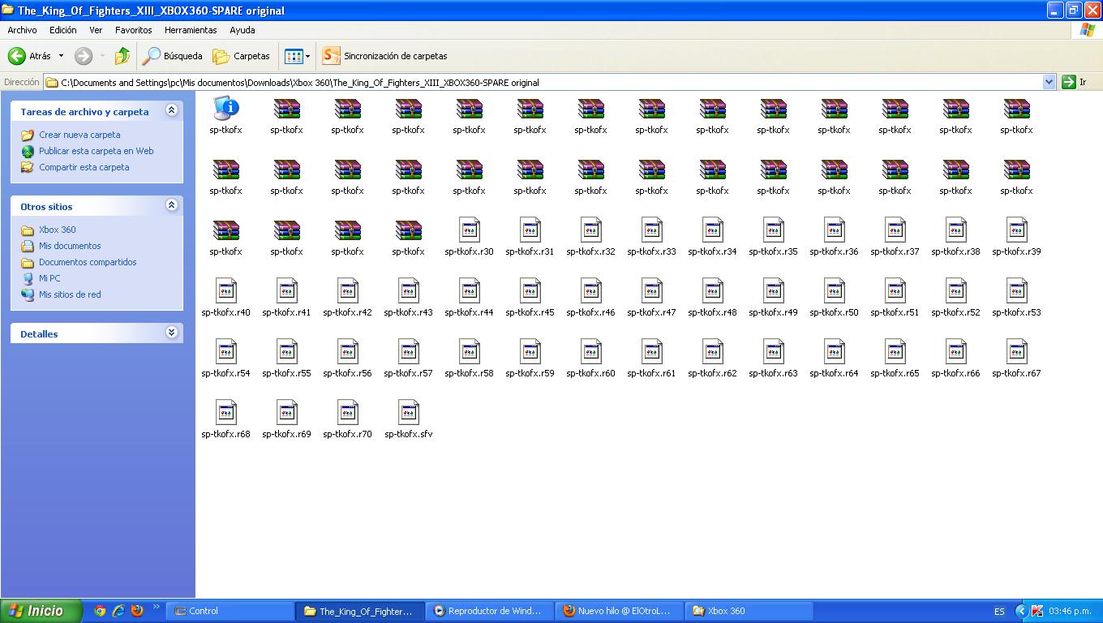Open the Búsqueda search pane
The width and height of the screenshot is (1103, 623).
[172, 56]
